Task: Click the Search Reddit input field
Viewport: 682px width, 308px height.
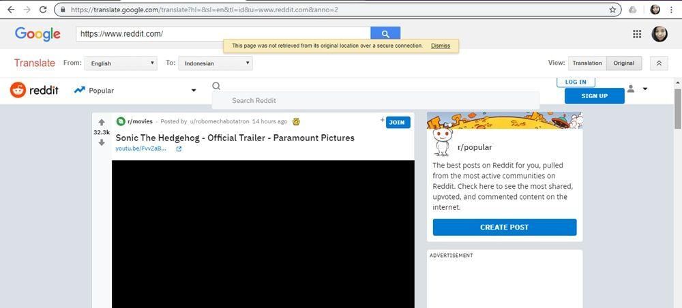Action: [x=375, y=100]
